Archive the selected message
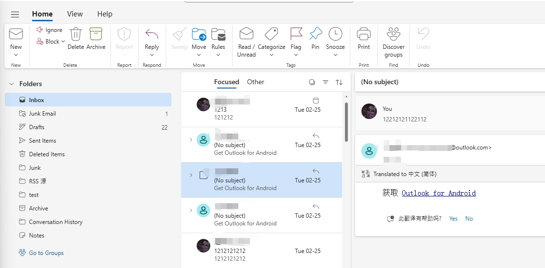This screenshot has height=268, width=545. click(96, 34)
